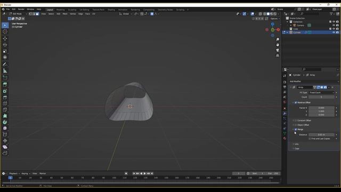This screenshot has width=341, height=192.
Task: Click the Array modifier name field
Action: point(305,87)
